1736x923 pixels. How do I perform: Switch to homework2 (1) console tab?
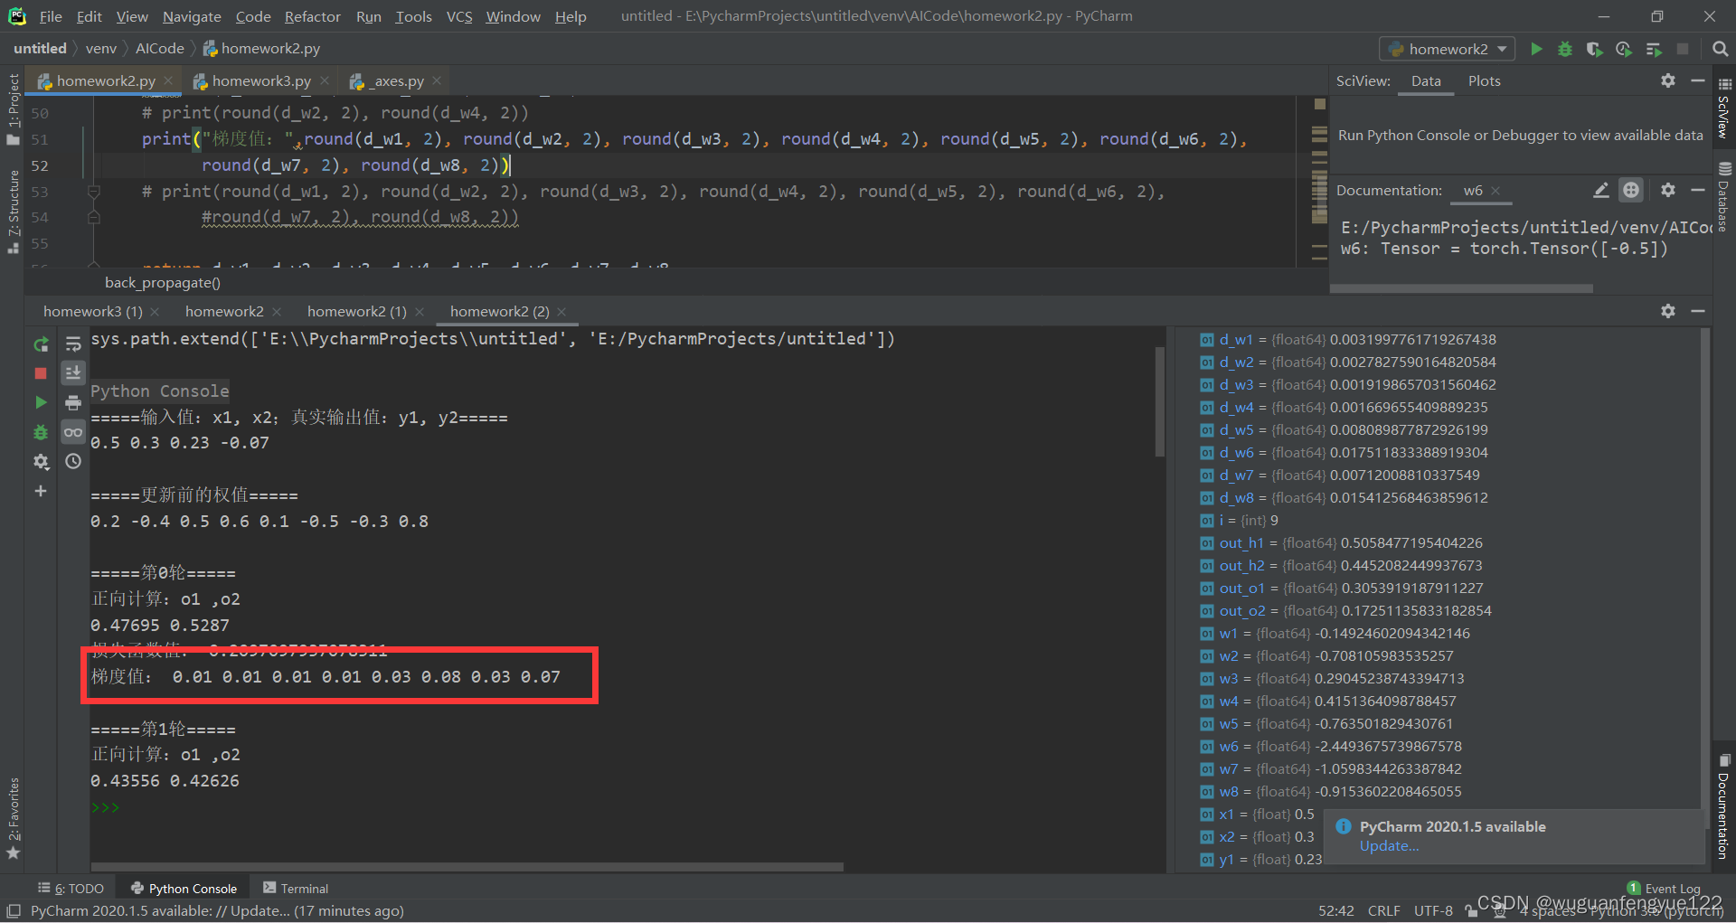coord(356,311)
